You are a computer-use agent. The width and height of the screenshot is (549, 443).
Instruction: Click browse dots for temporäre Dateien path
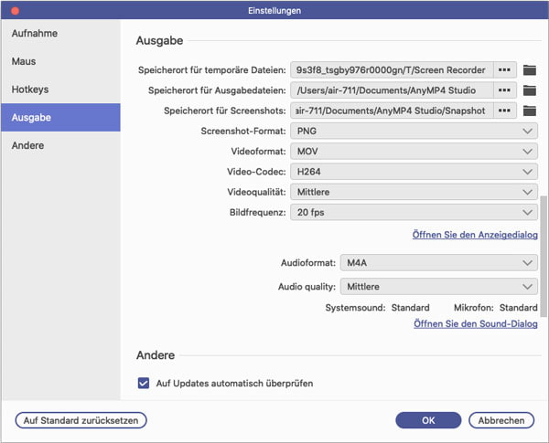coord(504,70)
